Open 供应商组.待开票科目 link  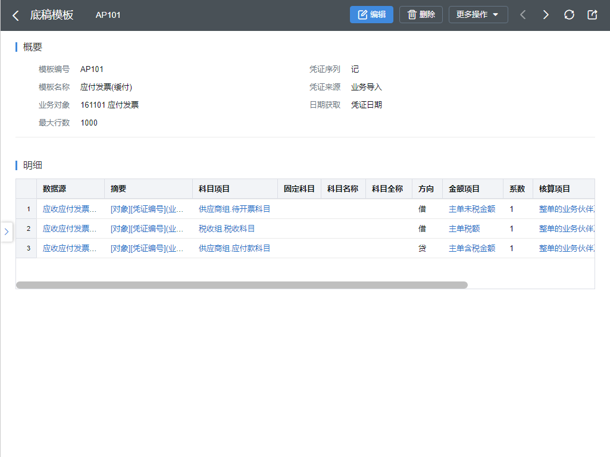tap(234, 209)
